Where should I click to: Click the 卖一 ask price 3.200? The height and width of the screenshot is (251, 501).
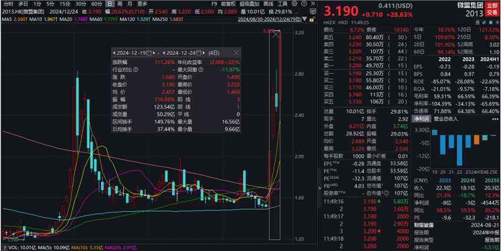pos(355,66)
